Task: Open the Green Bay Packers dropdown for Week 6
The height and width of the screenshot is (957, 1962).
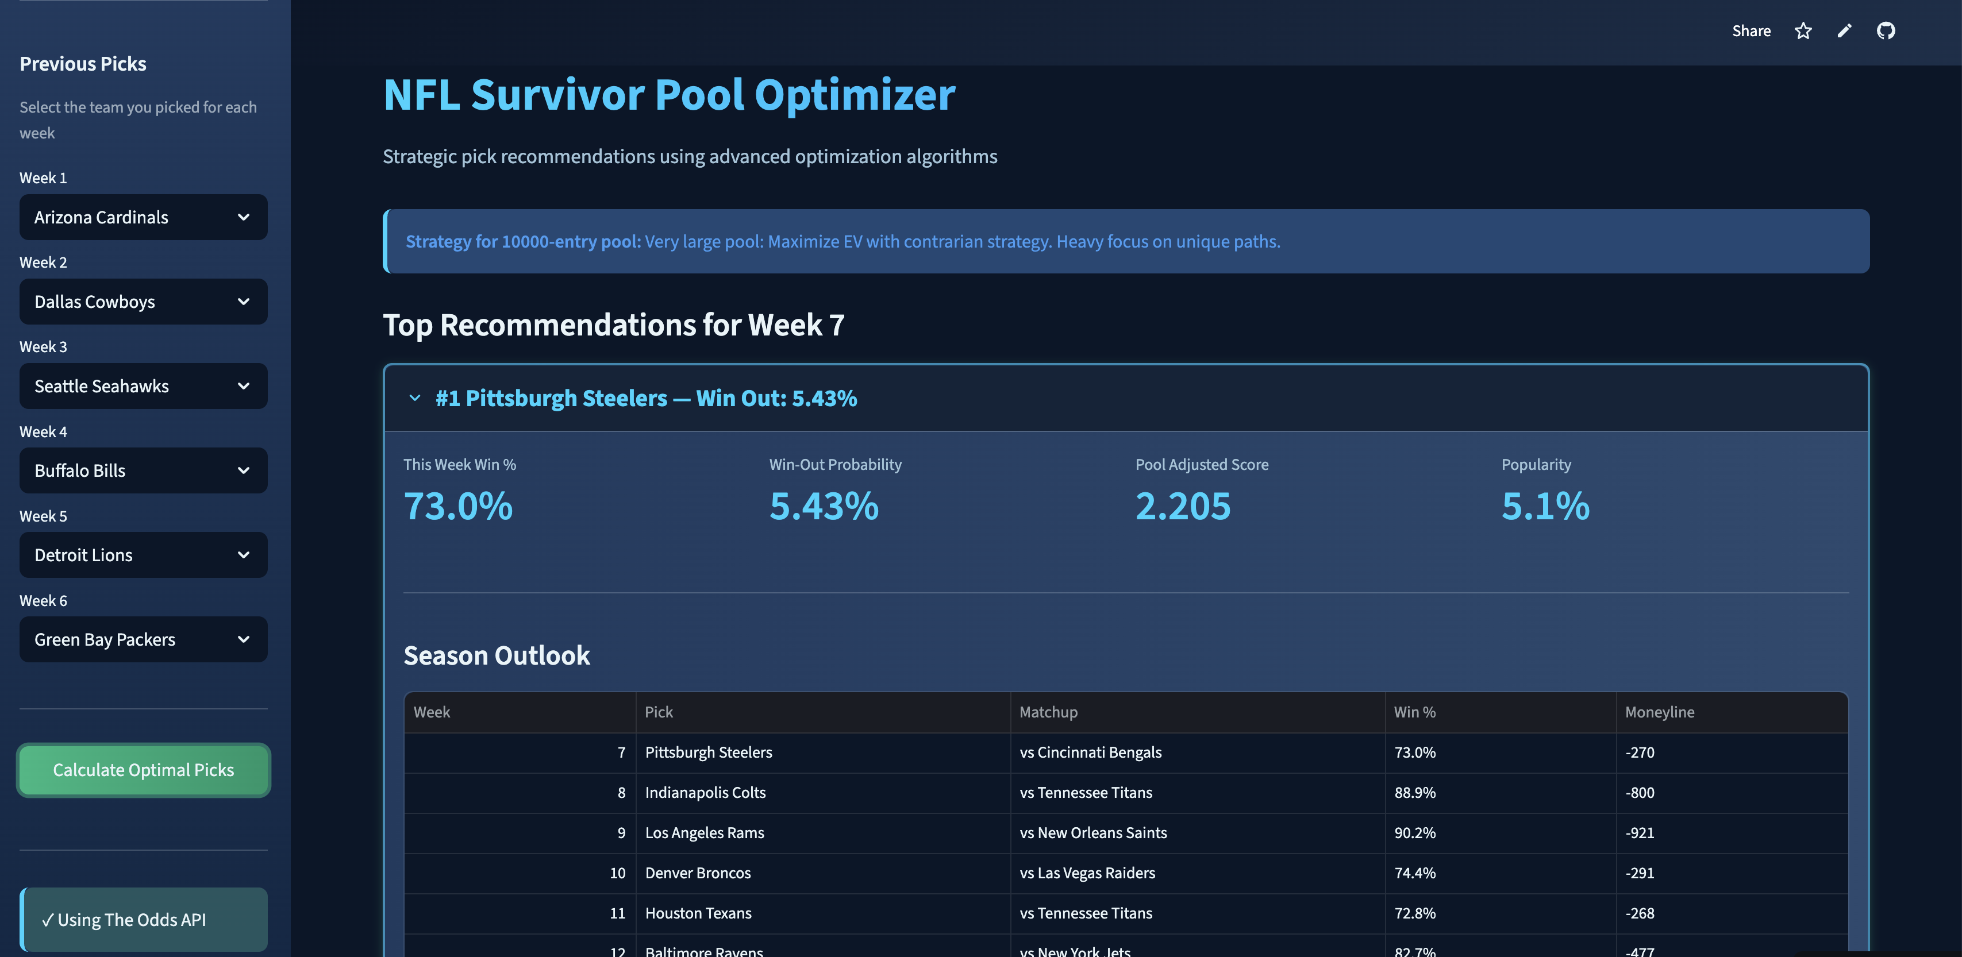Action: coord(143,639)
